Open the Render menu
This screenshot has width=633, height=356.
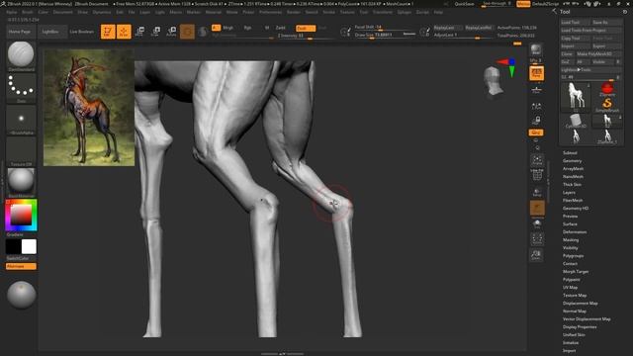click(294, 12)
